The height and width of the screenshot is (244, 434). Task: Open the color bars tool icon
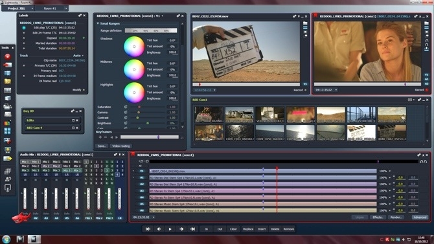pos(8,123)
